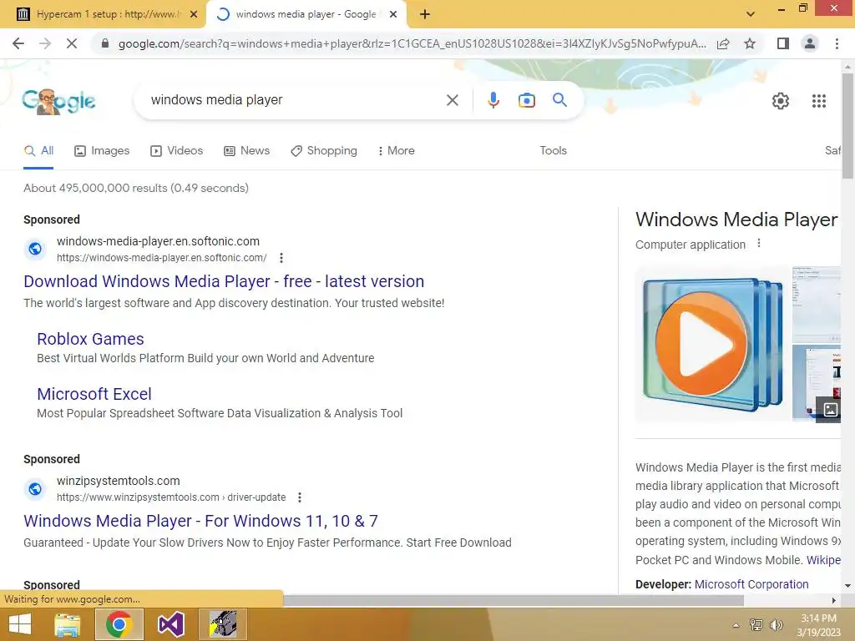Click in the Google search input field
This screenshot has width=855, height=641.
(x=295, y=100)
